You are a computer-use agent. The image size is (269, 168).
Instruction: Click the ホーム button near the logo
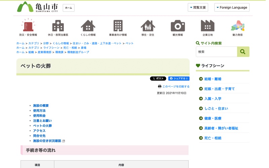click(x=69, y=8)
